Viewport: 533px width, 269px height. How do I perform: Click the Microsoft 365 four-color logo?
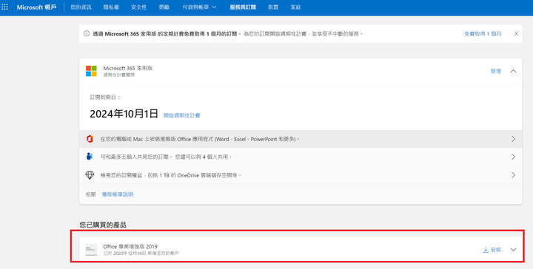coord(91,71)
